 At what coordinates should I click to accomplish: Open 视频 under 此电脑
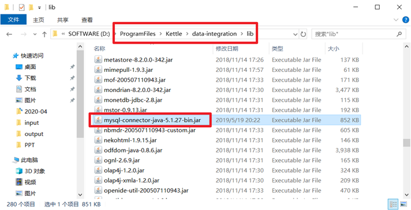click(30, 182)
